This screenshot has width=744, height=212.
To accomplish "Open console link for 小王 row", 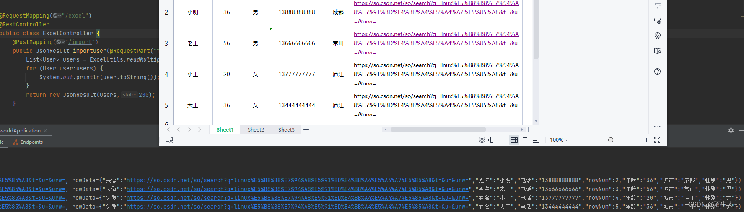I will pos(297,198).
